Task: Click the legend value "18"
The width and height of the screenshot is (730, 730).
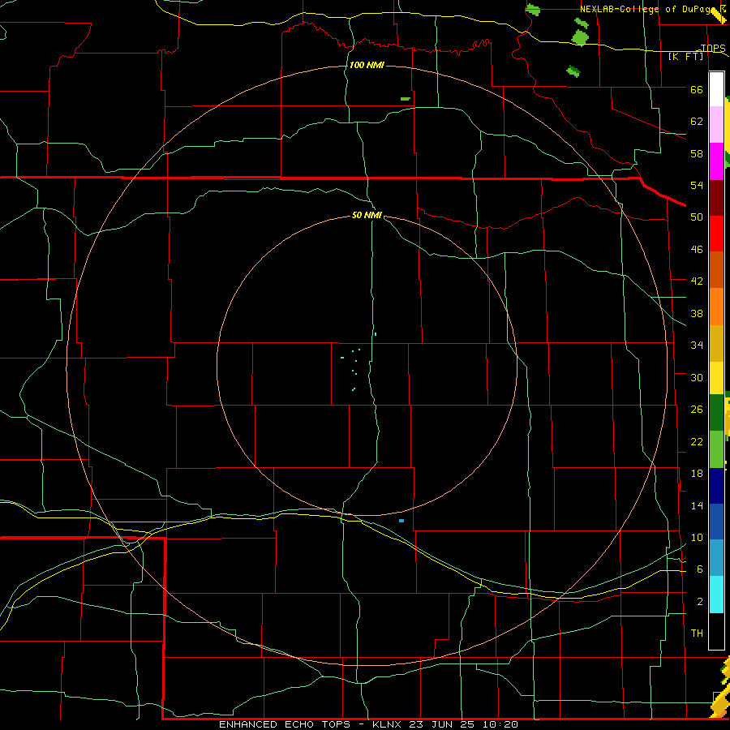Action: (x=697, y=473)
